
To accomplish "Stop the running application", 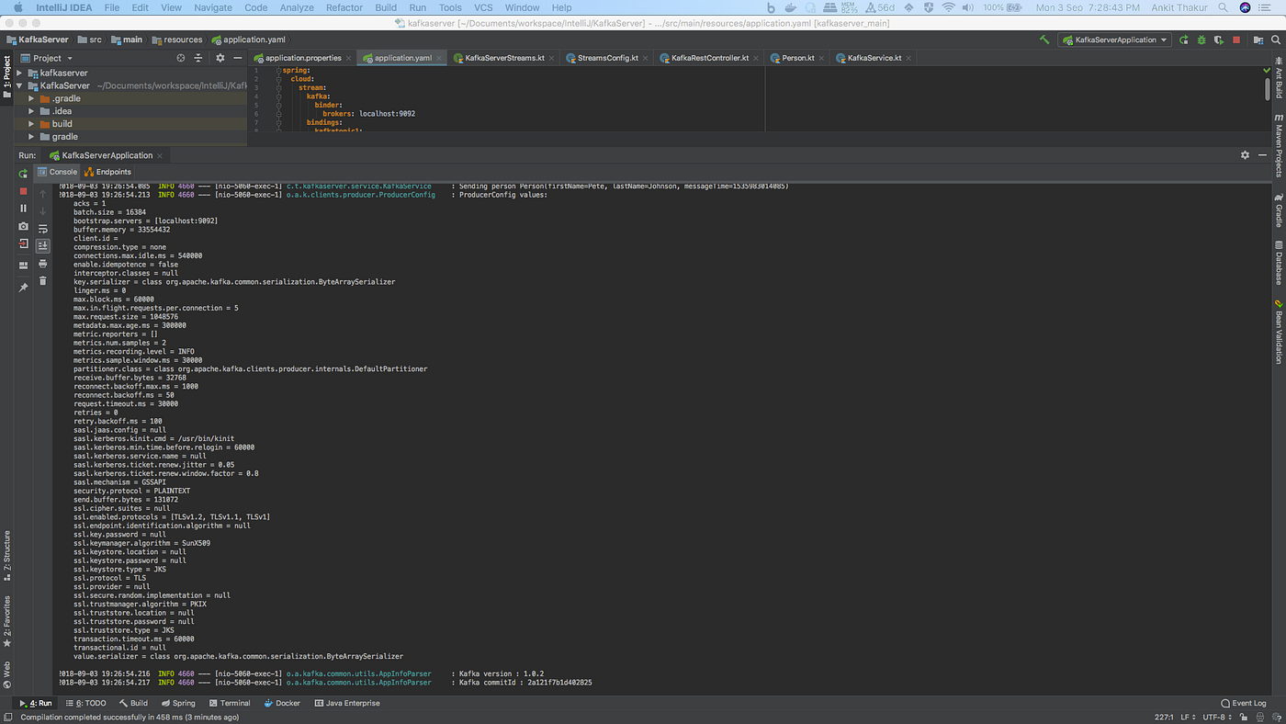I will (24, 191).
